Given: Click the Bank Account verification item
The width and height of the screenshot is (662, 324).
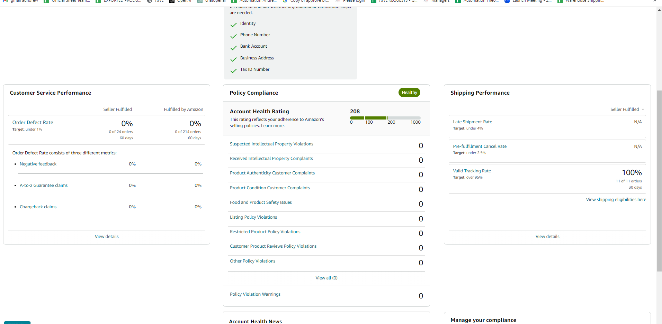Looking at the screenshot, I should tap(253, 46).
